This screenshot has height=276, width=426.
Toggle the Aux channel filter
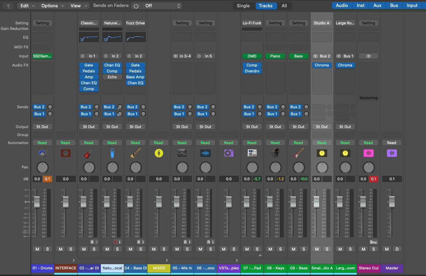377,5
